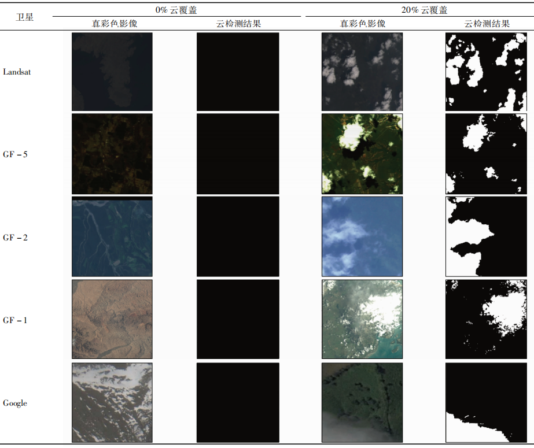
Task: Click '真彩色影像' under 0% 云覆盖
Action: coord(115,24)
